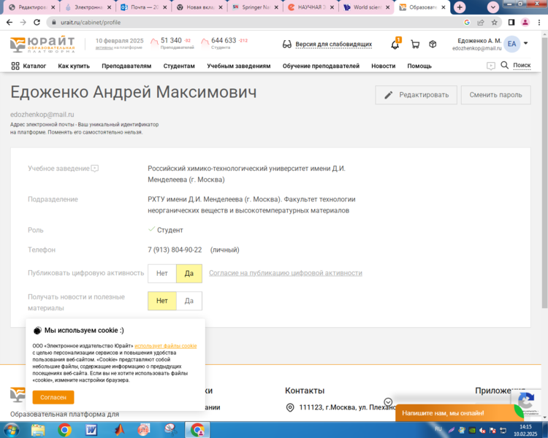Screen dimensions: 548x438
Task: Click the glasses icon for visually impaired version
Action: 287,45
